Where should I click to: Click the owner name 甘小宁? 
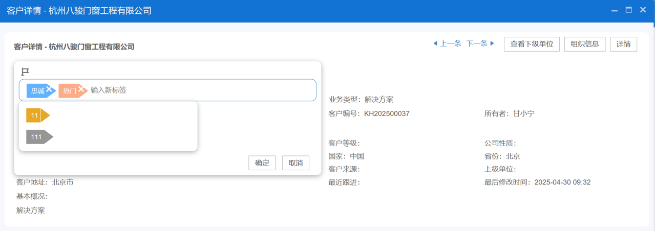[524, 113]
